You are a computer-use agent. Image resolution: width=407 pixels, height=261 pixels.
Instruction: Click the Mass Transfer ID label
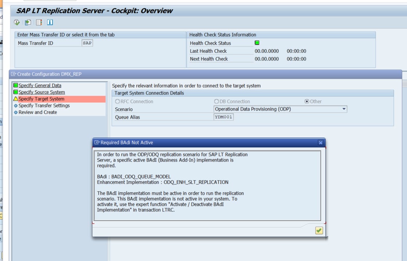pos(35,43)
